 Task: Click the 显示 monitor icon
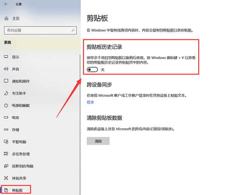click(x=6, y=57)
